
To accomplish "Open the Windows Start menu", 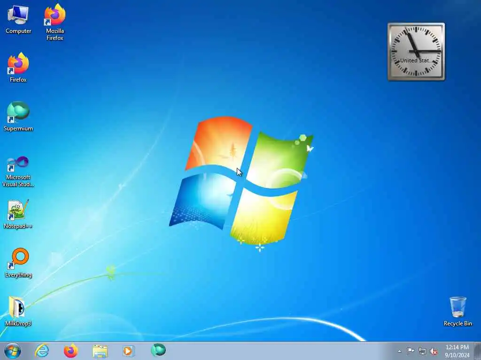I will tap(13, 351).
